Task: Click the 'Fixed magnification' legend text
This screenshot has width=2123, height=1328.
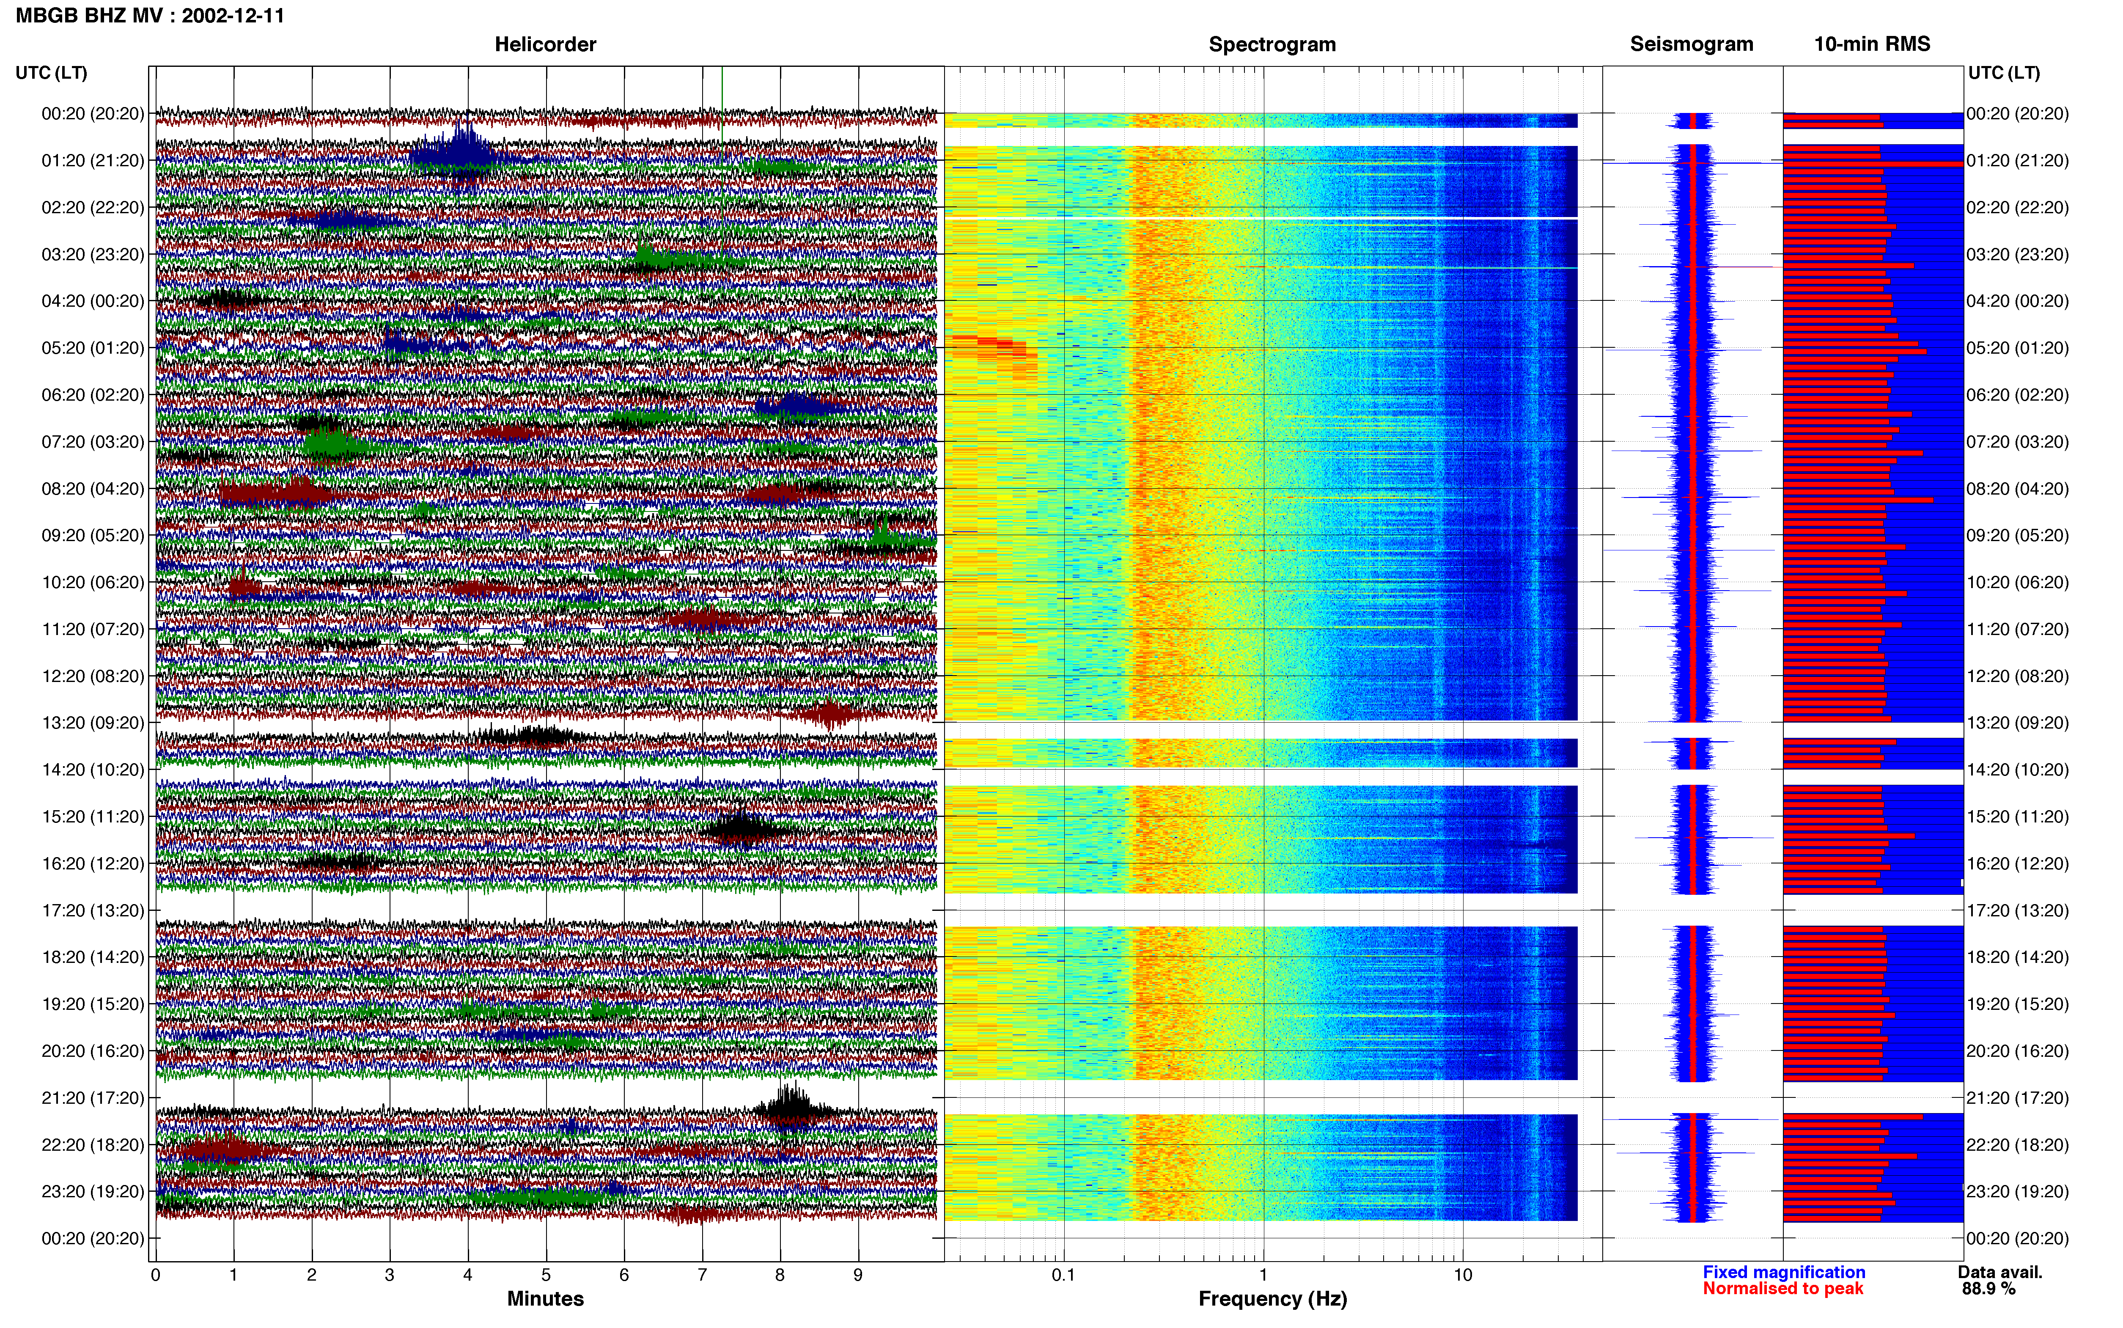Action: [x=1784, y=1272]
